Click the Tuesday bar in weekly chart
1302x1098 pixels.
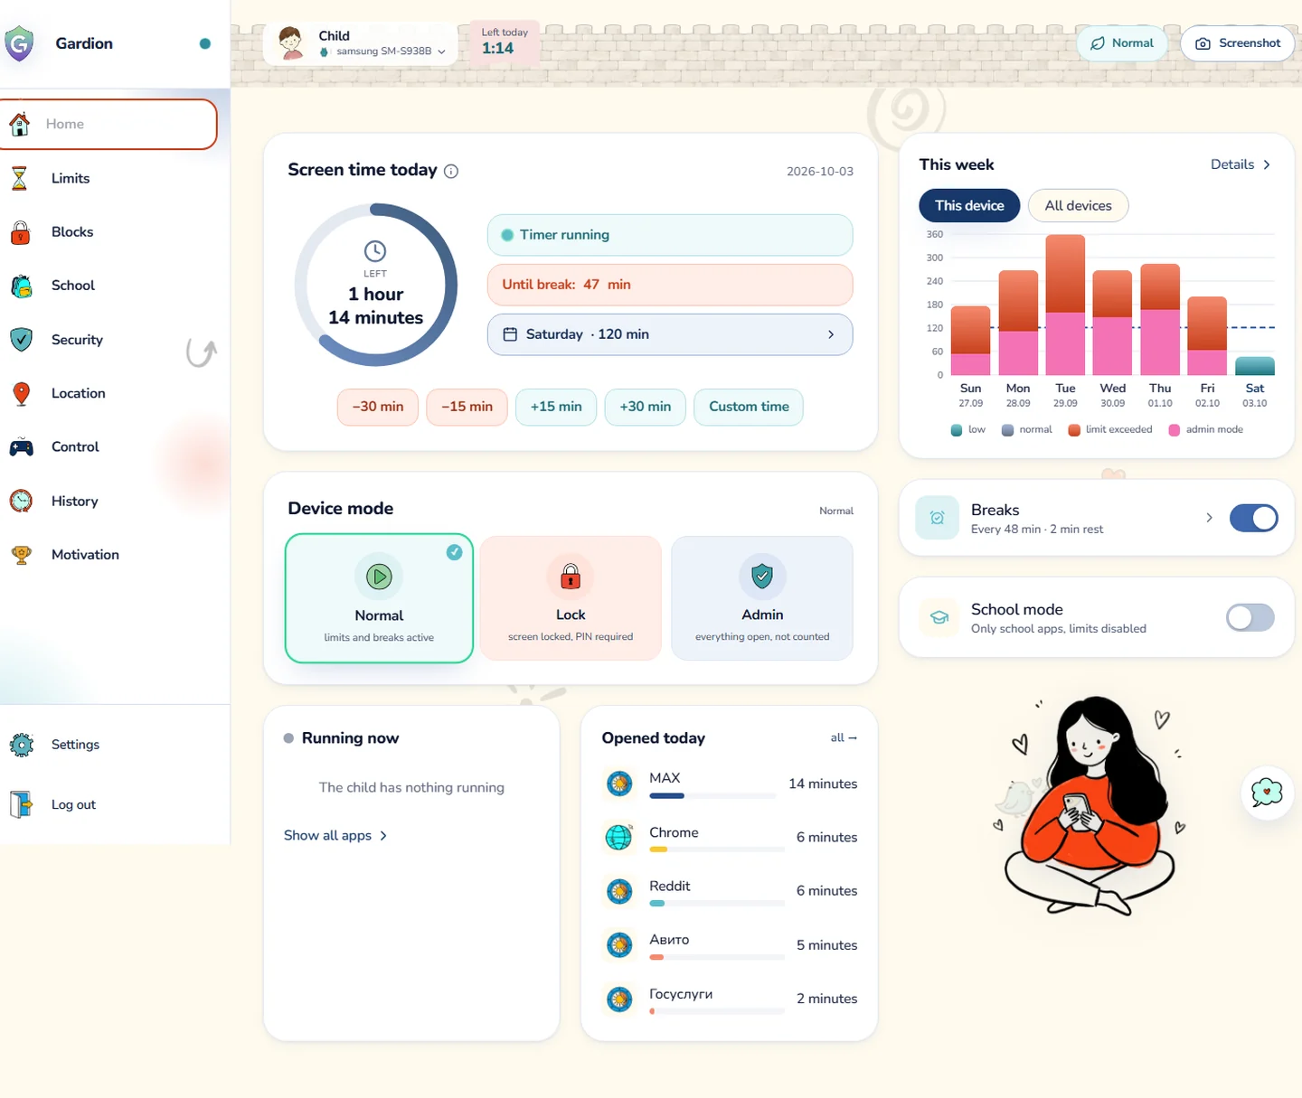1065,305
